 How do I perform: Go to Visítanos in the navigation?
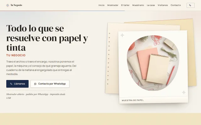pyautogui.click(x=163, y=5)
